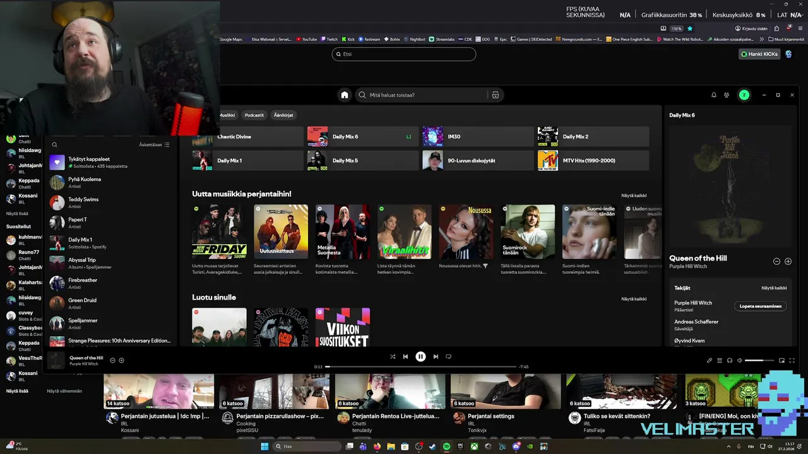Open Uutuuskattaus playlist cover

(281, 231)
